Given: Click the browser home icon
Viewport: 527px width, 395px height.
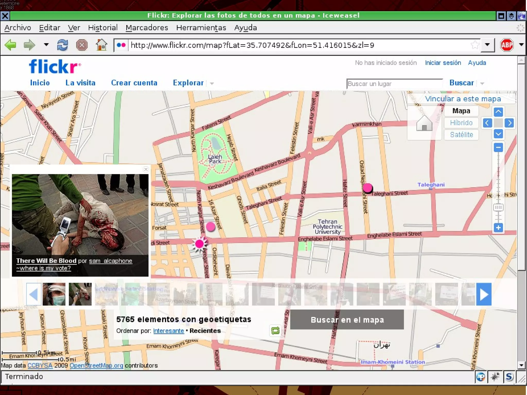Looking at the screenshot, I should [x=101, y=45].
